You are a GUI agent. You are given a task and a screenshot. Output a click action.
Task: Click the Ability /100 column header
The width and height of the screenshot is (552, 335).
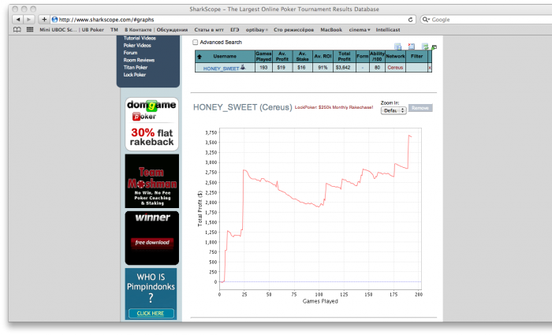[377, 56]
